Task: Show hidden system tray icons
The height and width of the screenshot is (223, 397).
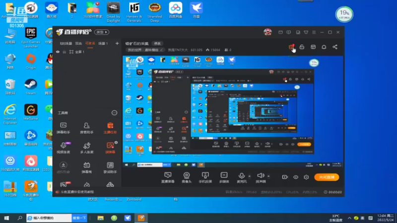Action: (x=349, y=218)
